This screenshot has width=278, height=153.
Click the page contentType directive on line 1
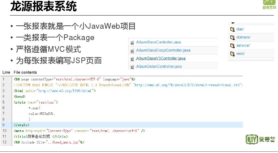click(74, 80)
